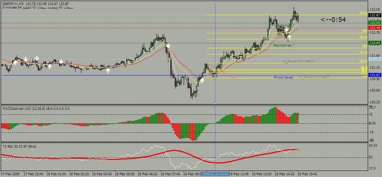Click the 0.00 value on the MACD scale

pyautogui.click(x=373, y=123)
